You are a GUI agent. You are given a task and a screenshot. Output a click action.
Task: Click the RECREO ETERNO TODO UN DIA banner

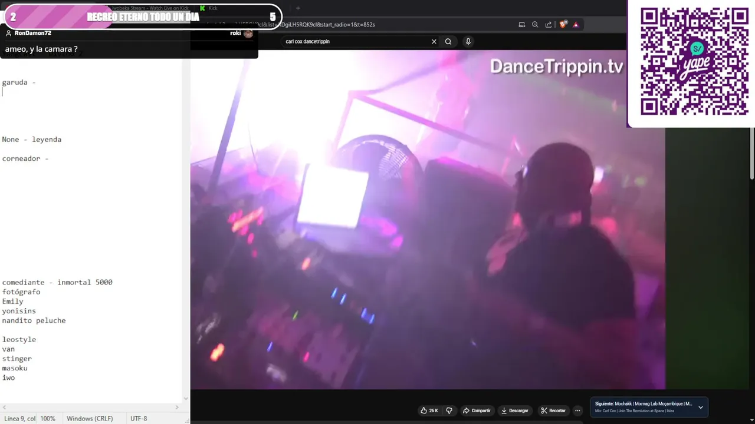[x=143, y=17]
